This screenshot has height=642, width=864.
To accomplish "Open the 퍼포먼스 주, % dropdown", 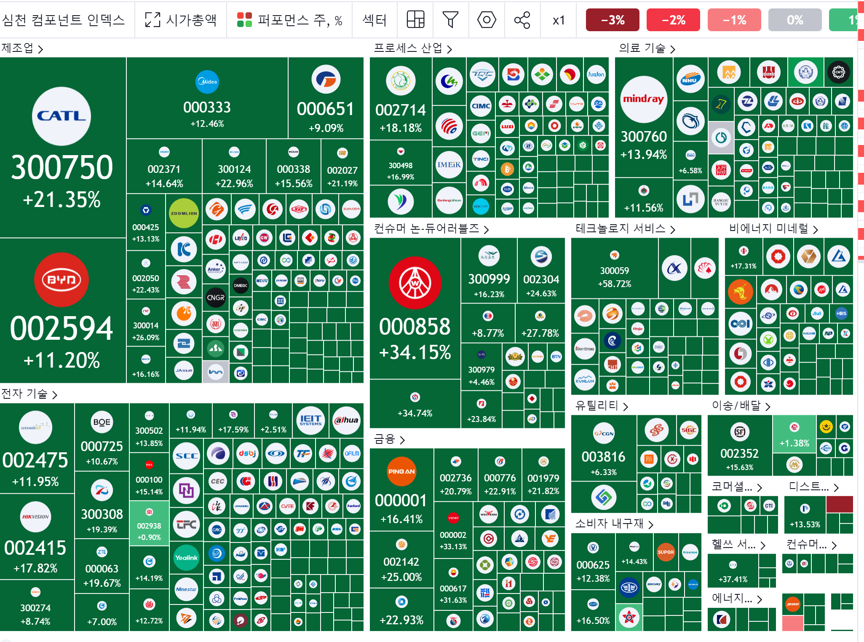I will pos(289,20).
